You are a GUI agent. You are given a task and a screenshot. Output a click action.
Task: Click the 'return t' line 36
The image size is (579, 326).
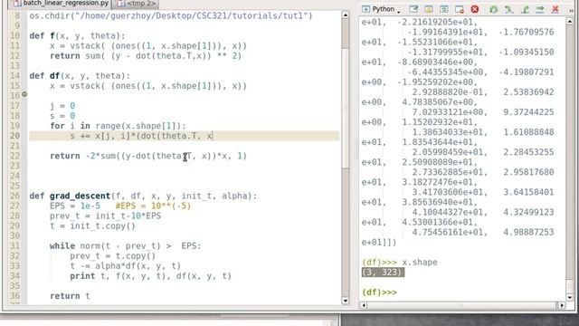(x=70, y=296)
